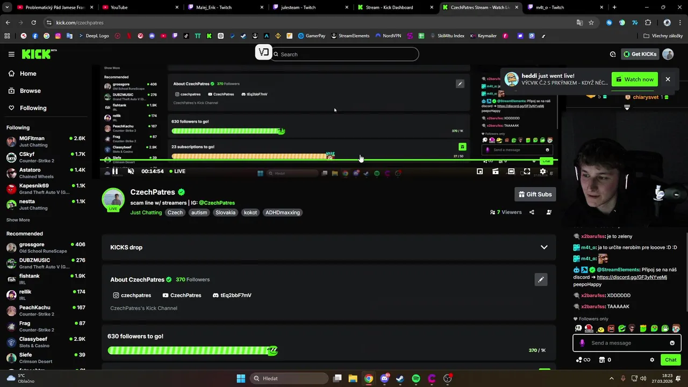This screenshot has width=688, height=387.
Task: Open grossgore recommended channel
Action: point(46,247)
